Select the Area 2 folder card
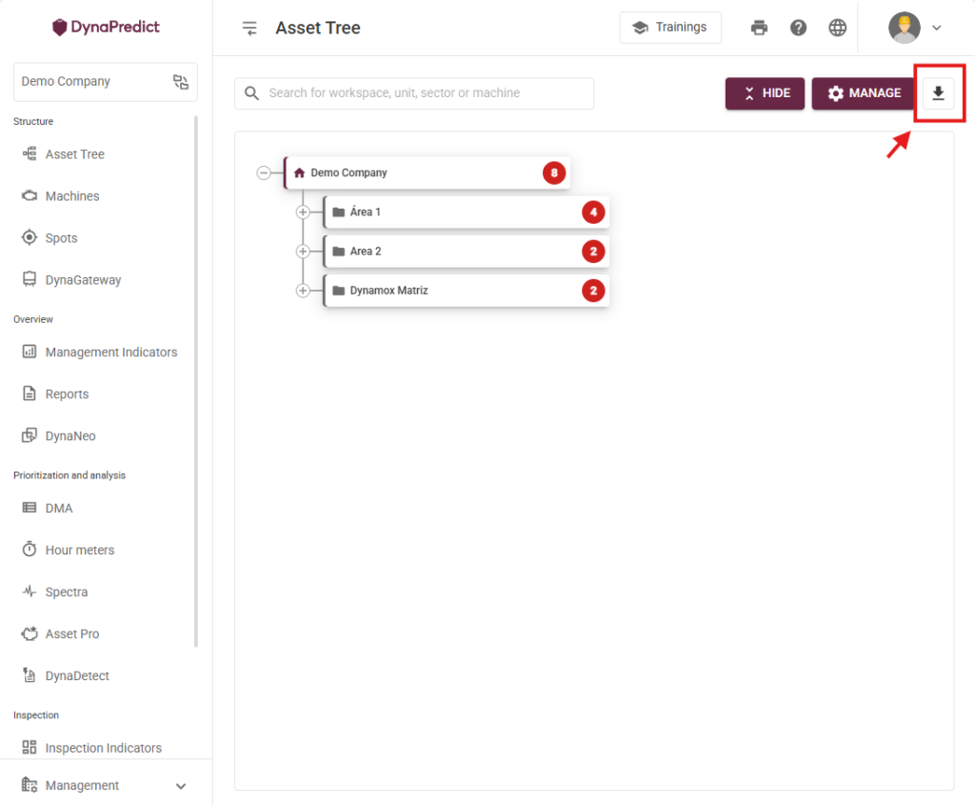The image size is (975, 805). coord(467,252)
